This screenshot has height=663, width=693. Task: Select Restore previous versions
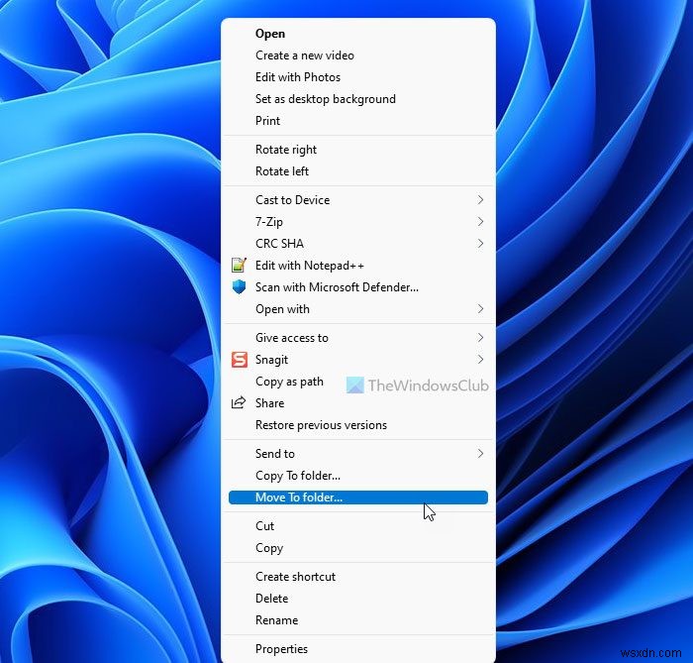point(358,424)
